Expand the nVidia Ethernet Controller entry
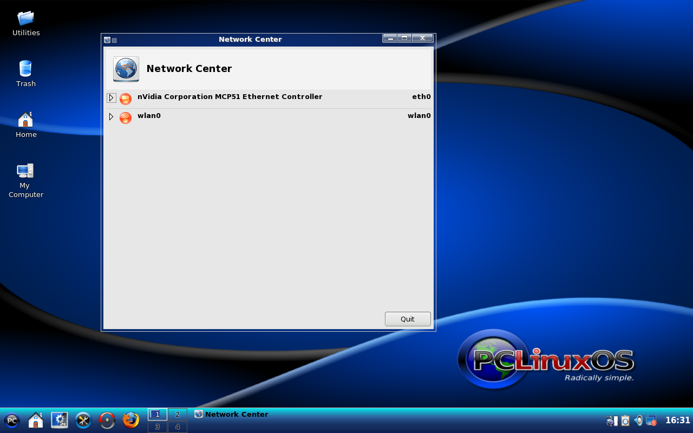Viewport: 693px width, 433px height. pyautogui.click(x=111, y=98)
